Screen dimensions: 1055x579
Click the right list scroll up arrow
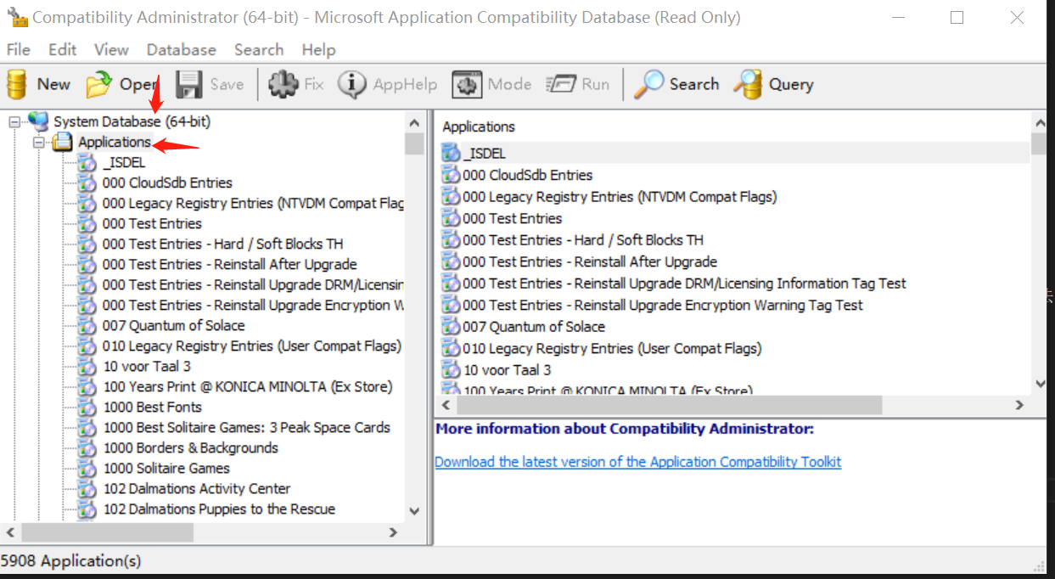point(1041,122)
